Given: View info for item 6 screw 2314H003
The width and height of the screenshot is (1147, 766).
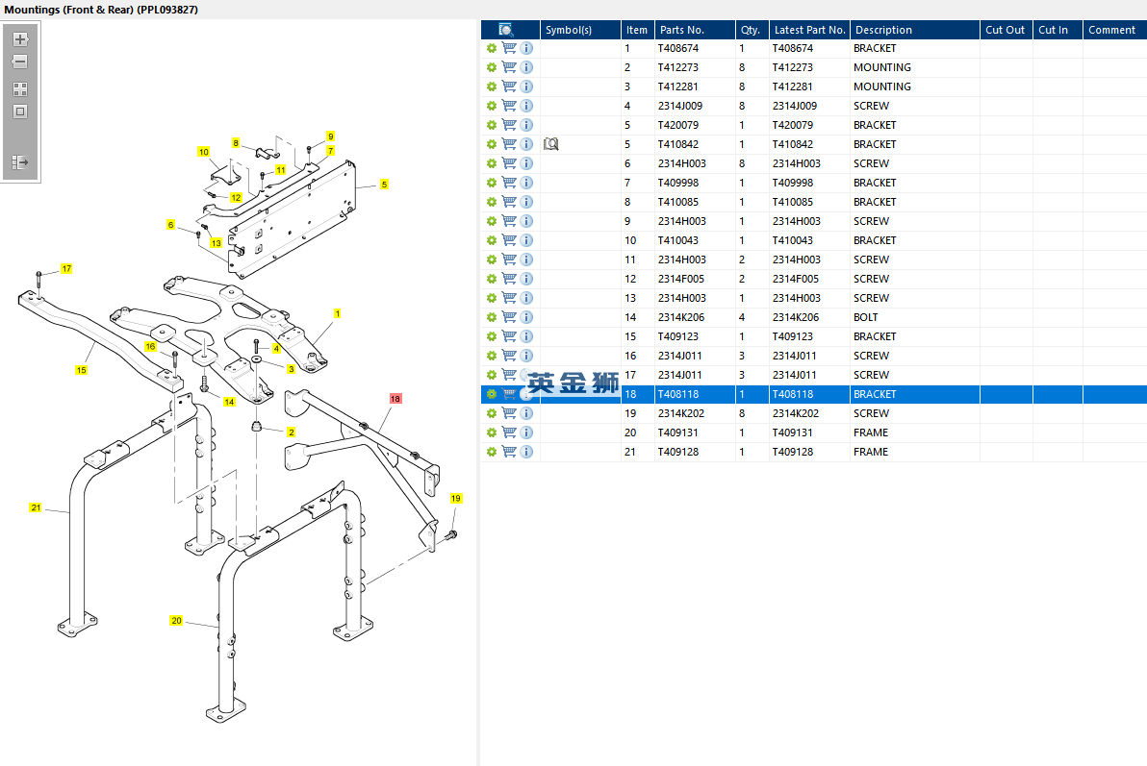Looking at the screenshot, I should pyautogui.click(x=526, y=163).
